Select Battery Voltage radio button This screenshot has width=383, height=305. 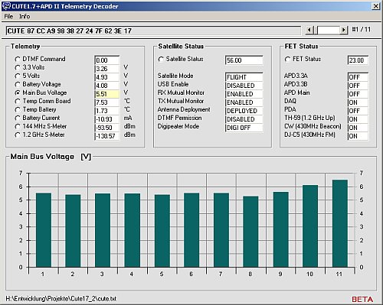coord(18,84)
